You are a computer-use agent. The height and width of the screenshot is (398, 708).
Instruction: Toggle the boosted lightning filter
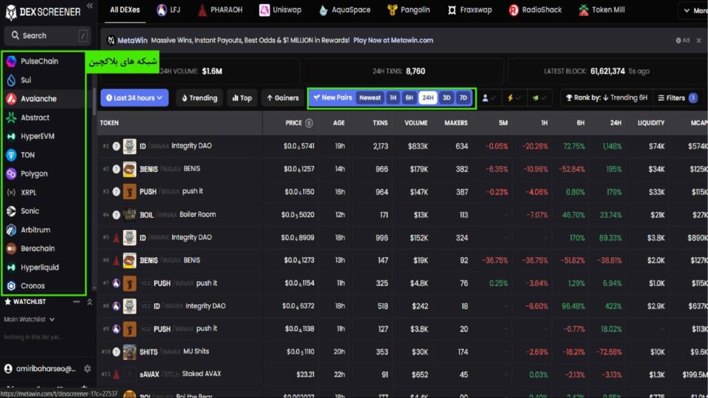(514, 98)
